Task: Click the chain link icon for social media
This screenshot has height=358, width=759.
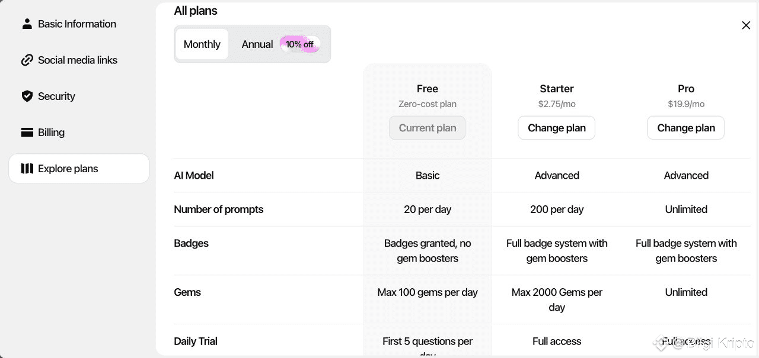Action: [27, 60]
